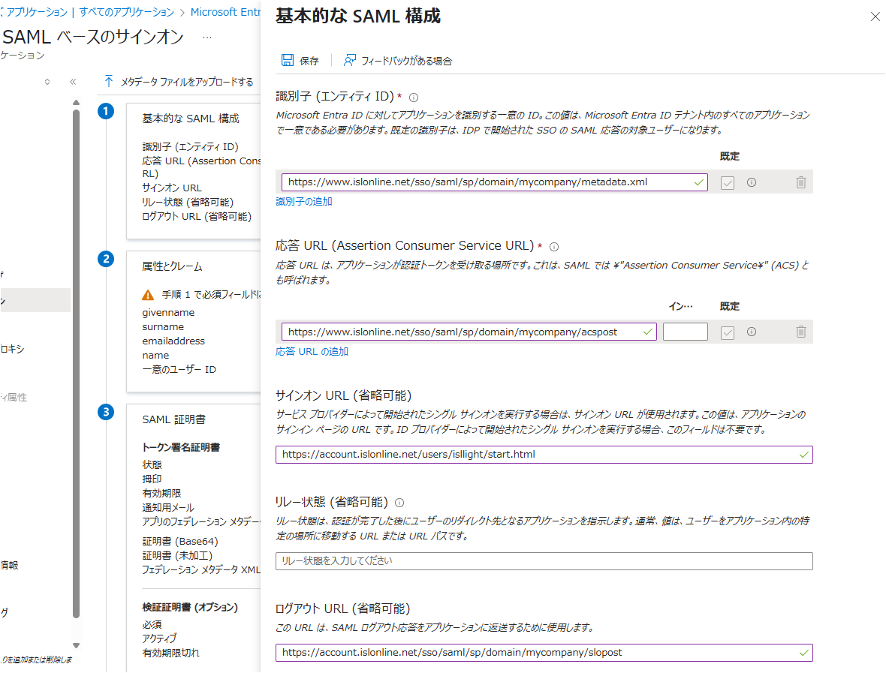Click メタデータ ファイルをアップロードする button text
This screenshot has width=886, height=673.
187,82
